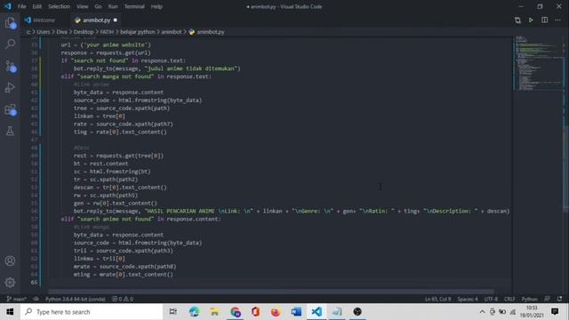
Task: Open the Search view in activity bar
Action: 10,44
